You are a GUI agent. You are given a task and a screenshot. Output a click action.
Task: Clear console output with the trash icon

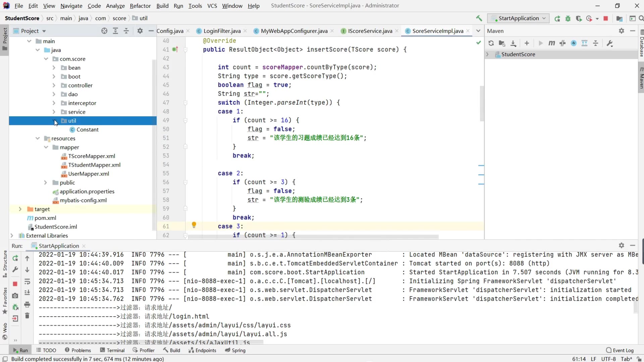coord(27,316)
